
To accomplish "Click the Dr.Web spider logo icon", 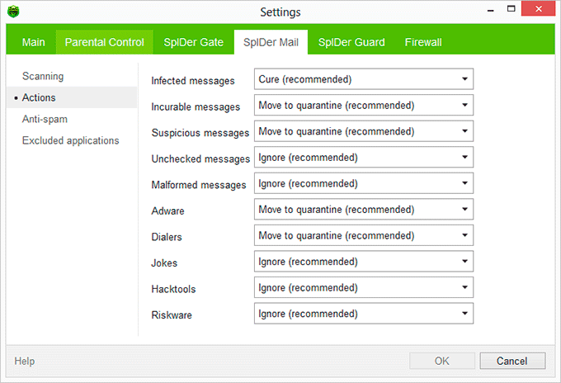I will point(13,12).
